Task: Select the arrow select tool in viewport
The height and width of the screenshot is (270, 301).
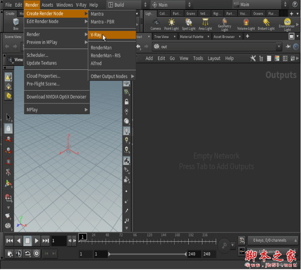Action: click(x=8, y=117)
